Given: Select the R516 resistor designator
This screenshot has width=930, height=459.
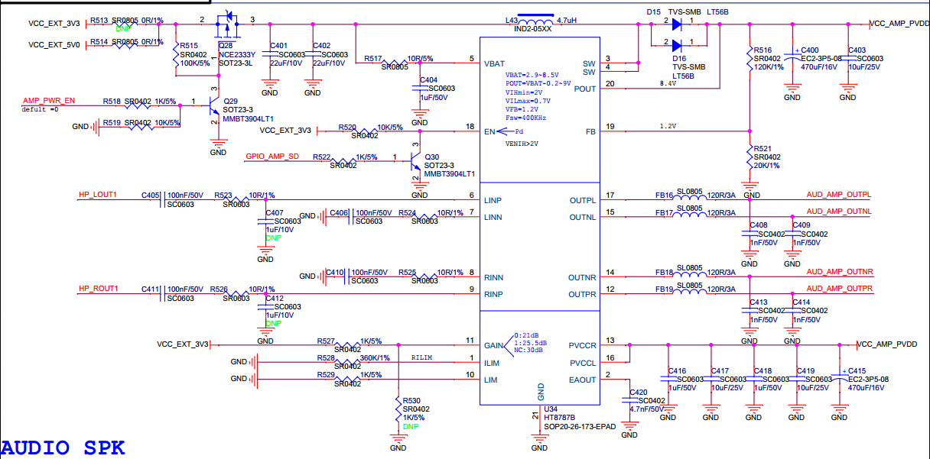Looking at the screenshot, I should pyautogui.click(x=762, y=50).
